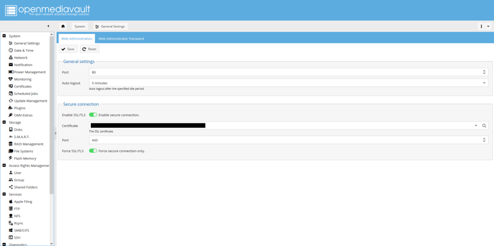Select the Rsync icon in Services
The width and height of the screenshot is (494, 246).
pyautogui.click(x=10, y=223)
